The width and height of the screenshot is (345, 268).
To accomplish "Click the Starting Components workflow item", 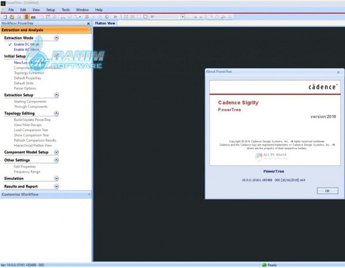I will pos(30,102).
